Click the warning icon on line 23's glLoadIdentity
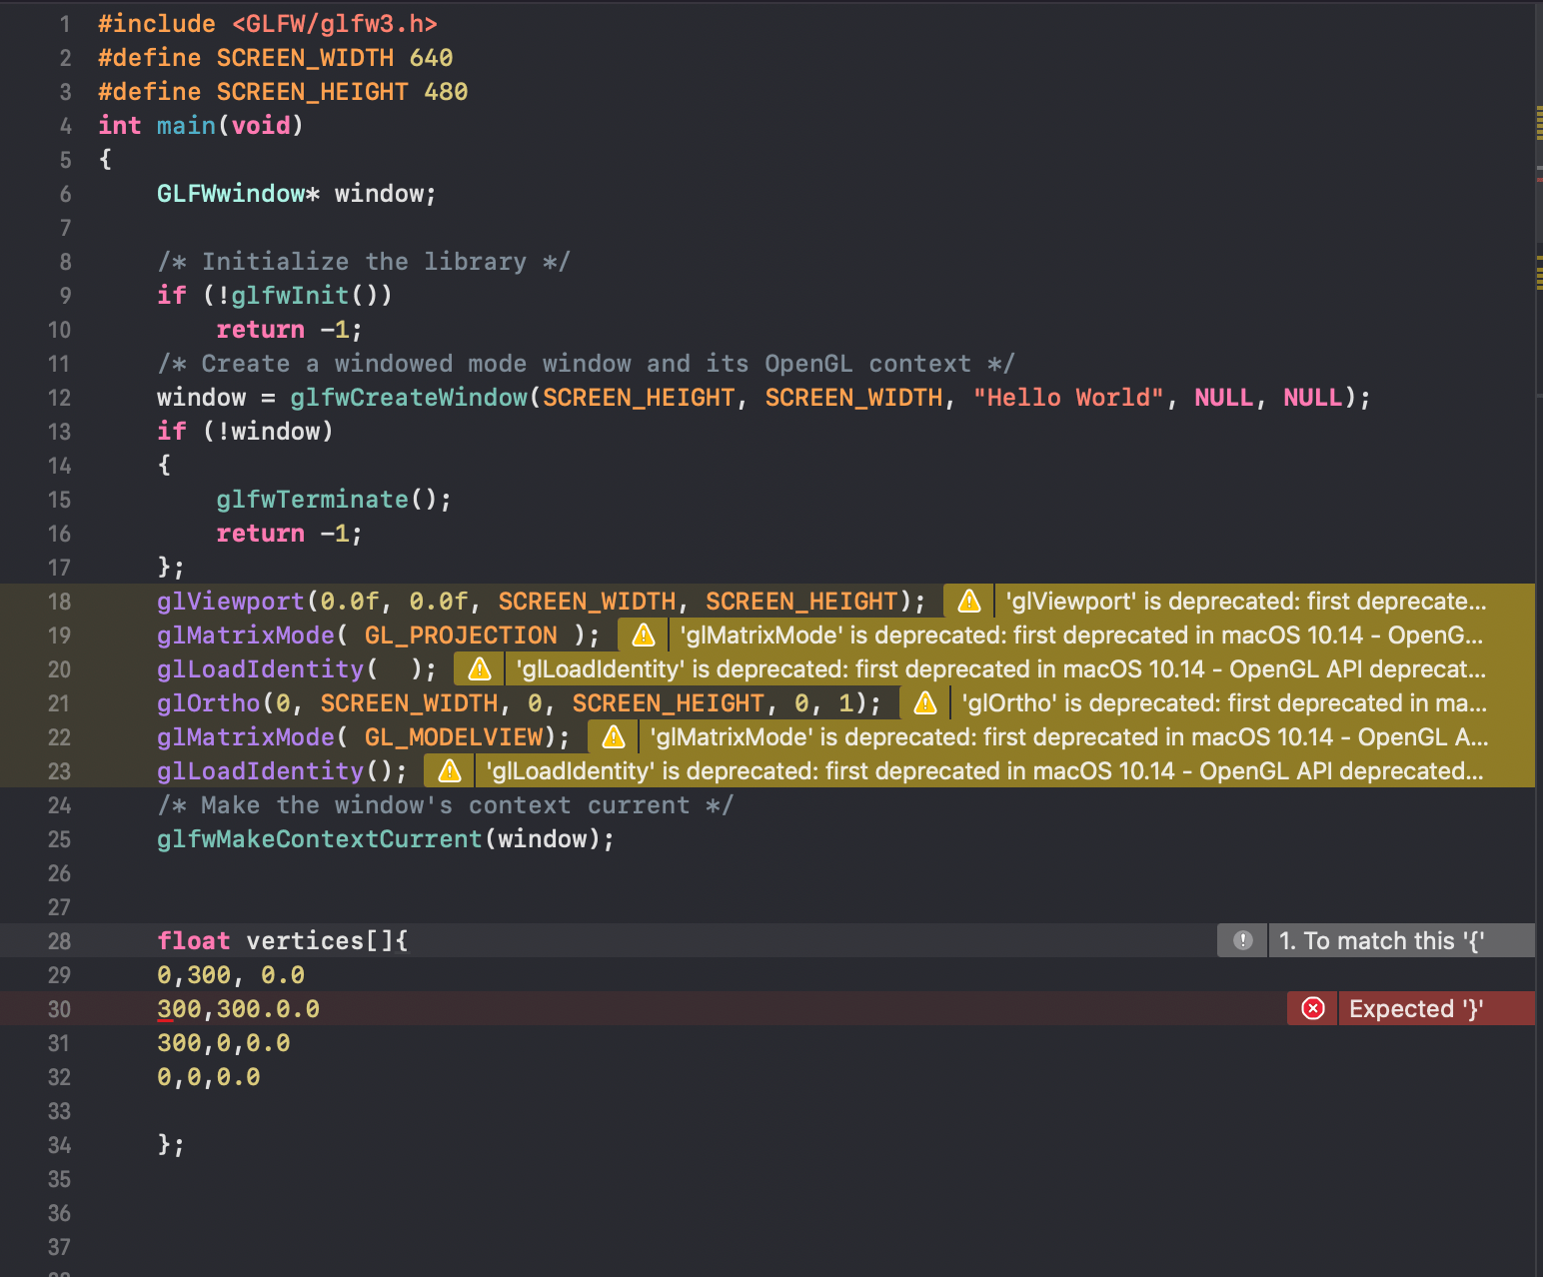The image size is (1543, 1277). 449,770
